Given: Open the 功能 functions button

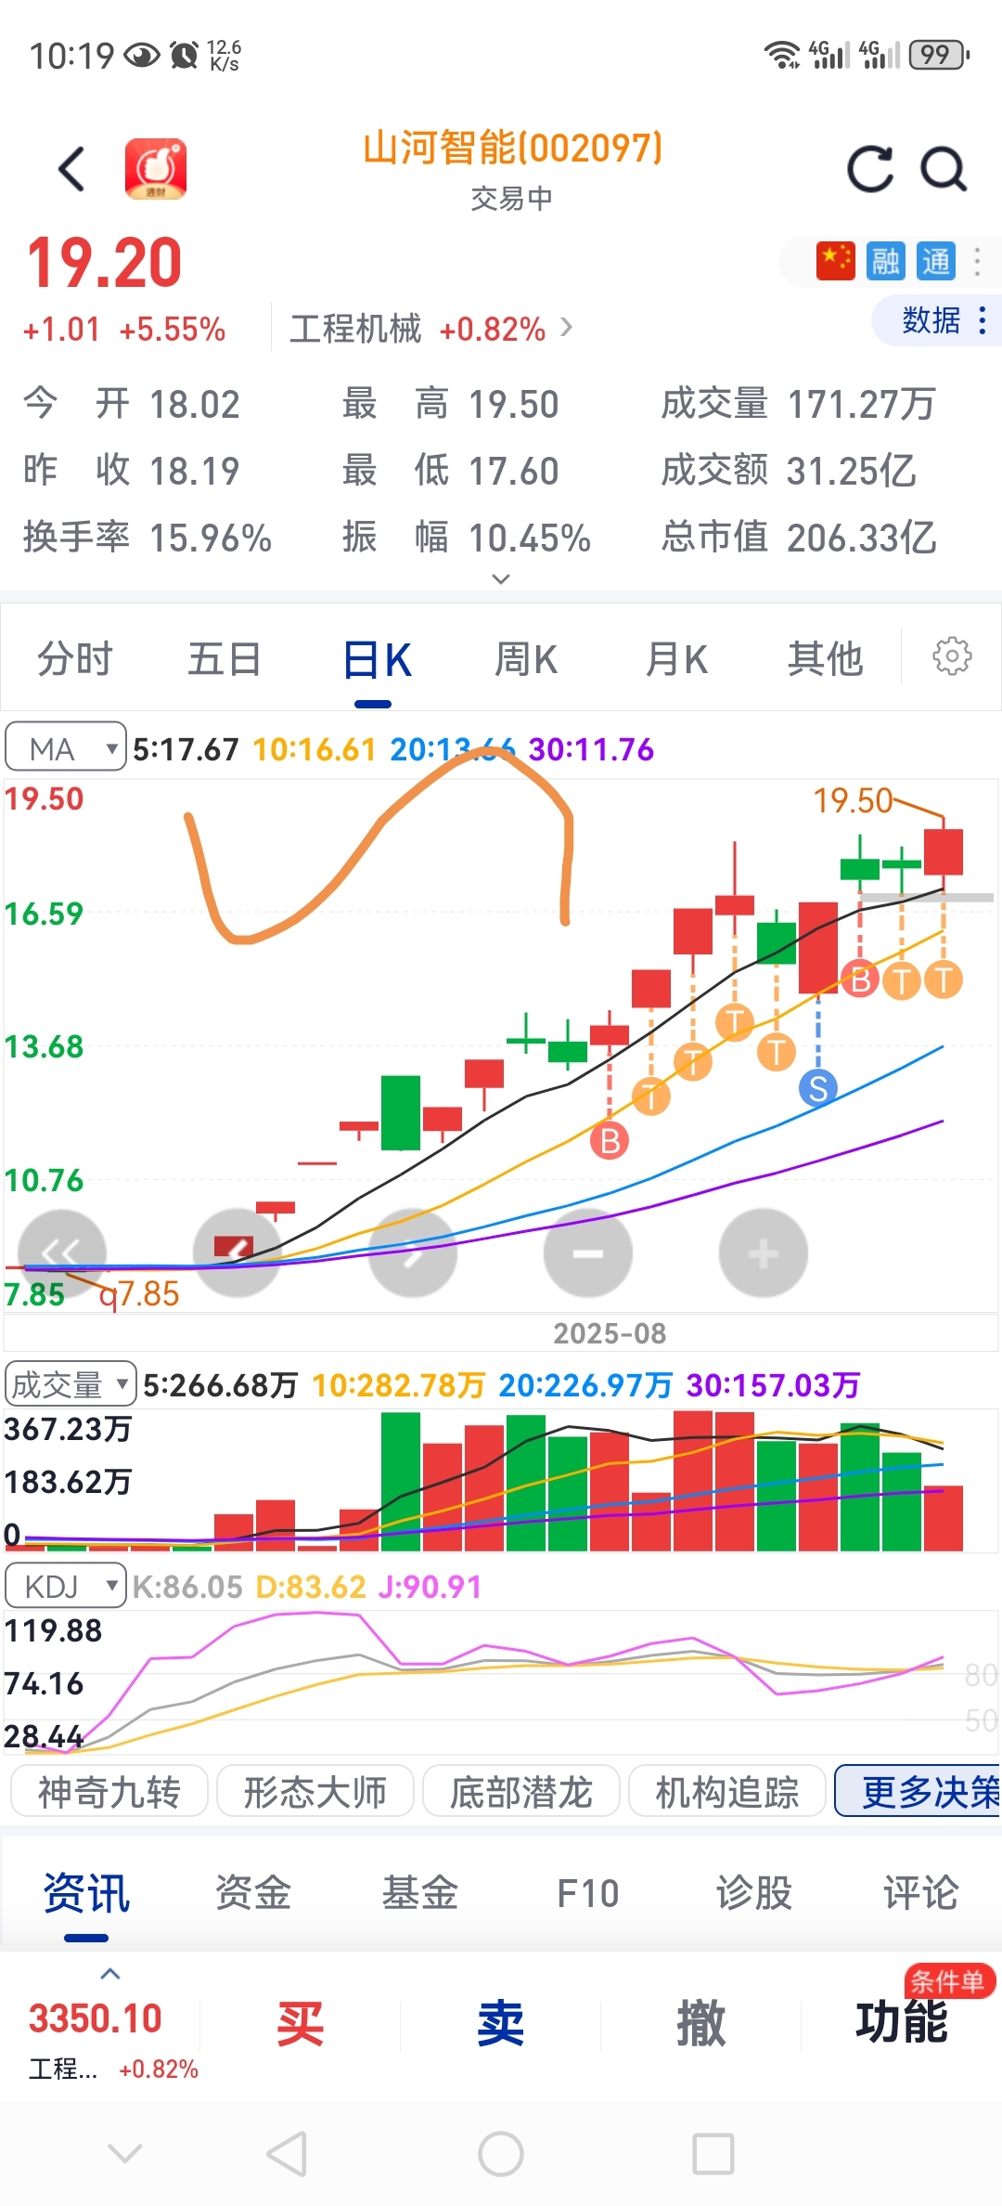Looking at the screenshot, I should (901, 2024).
